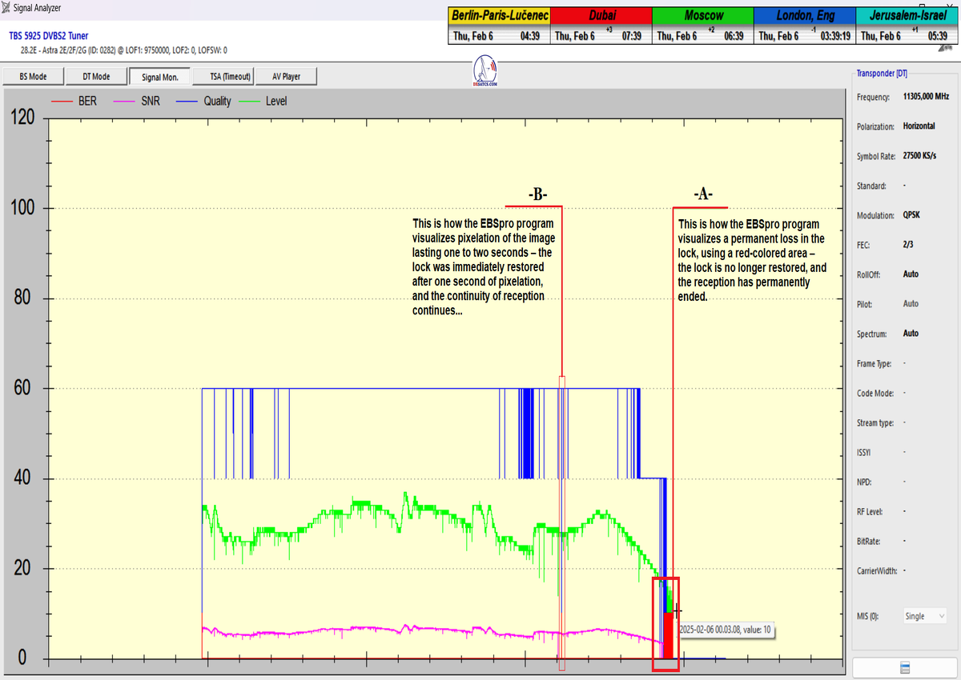
Task: Click the TBS 5925 DVBS2 Tuner label
Action: tap(49, 36)
